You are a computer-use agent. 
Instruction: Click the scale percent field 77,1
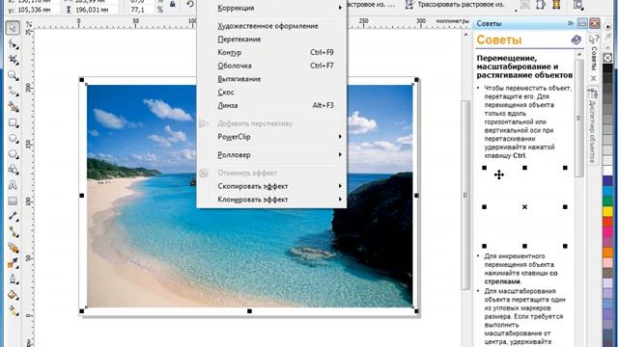(x=141, y=10)
